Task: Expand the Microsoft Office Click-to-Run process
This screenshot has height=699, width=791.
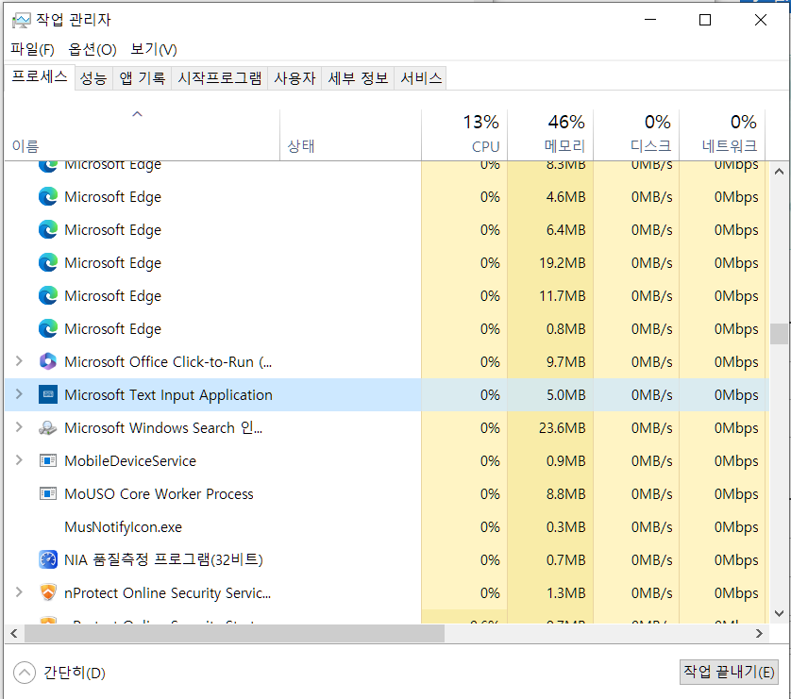Action: [19, 361]
